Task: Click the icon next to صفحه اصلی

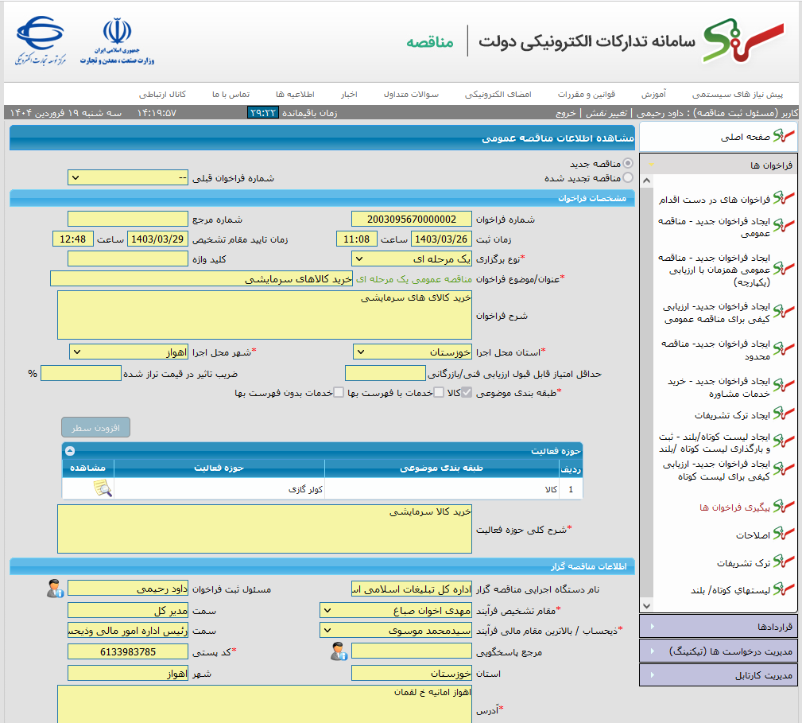Action: pos(784,136)
